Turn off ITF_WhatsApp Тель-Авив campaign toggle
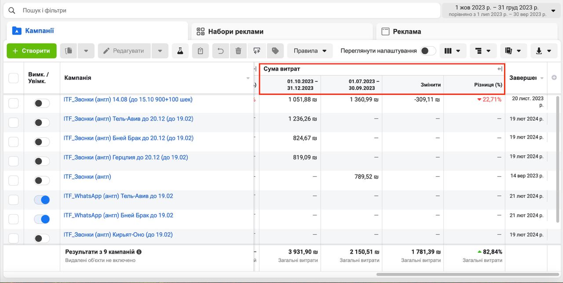The width and height of the screenshot is (563, 283). [42, 200]
